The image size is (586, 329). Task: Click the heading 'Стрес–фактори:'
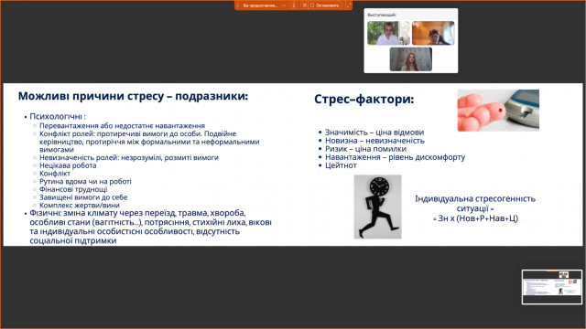coord(364,100)
